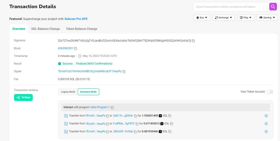The image size is (280, 141).
Task: Click the signature hash text
Action: (125, 41)
